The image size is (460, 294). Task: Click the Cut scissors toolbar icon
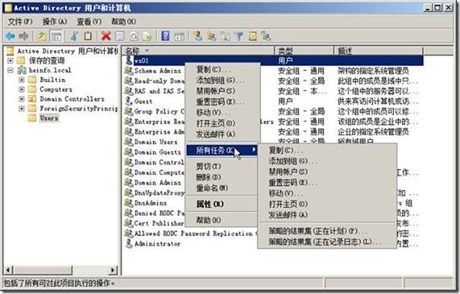(x=74, y=36)
